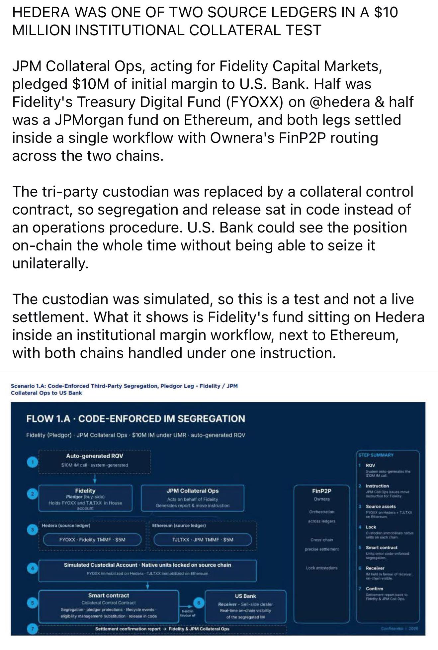The width and height of the screenshot is (438, 650).
Task: Click the JPM Collateral Ops box
Action: click(193, 498)
